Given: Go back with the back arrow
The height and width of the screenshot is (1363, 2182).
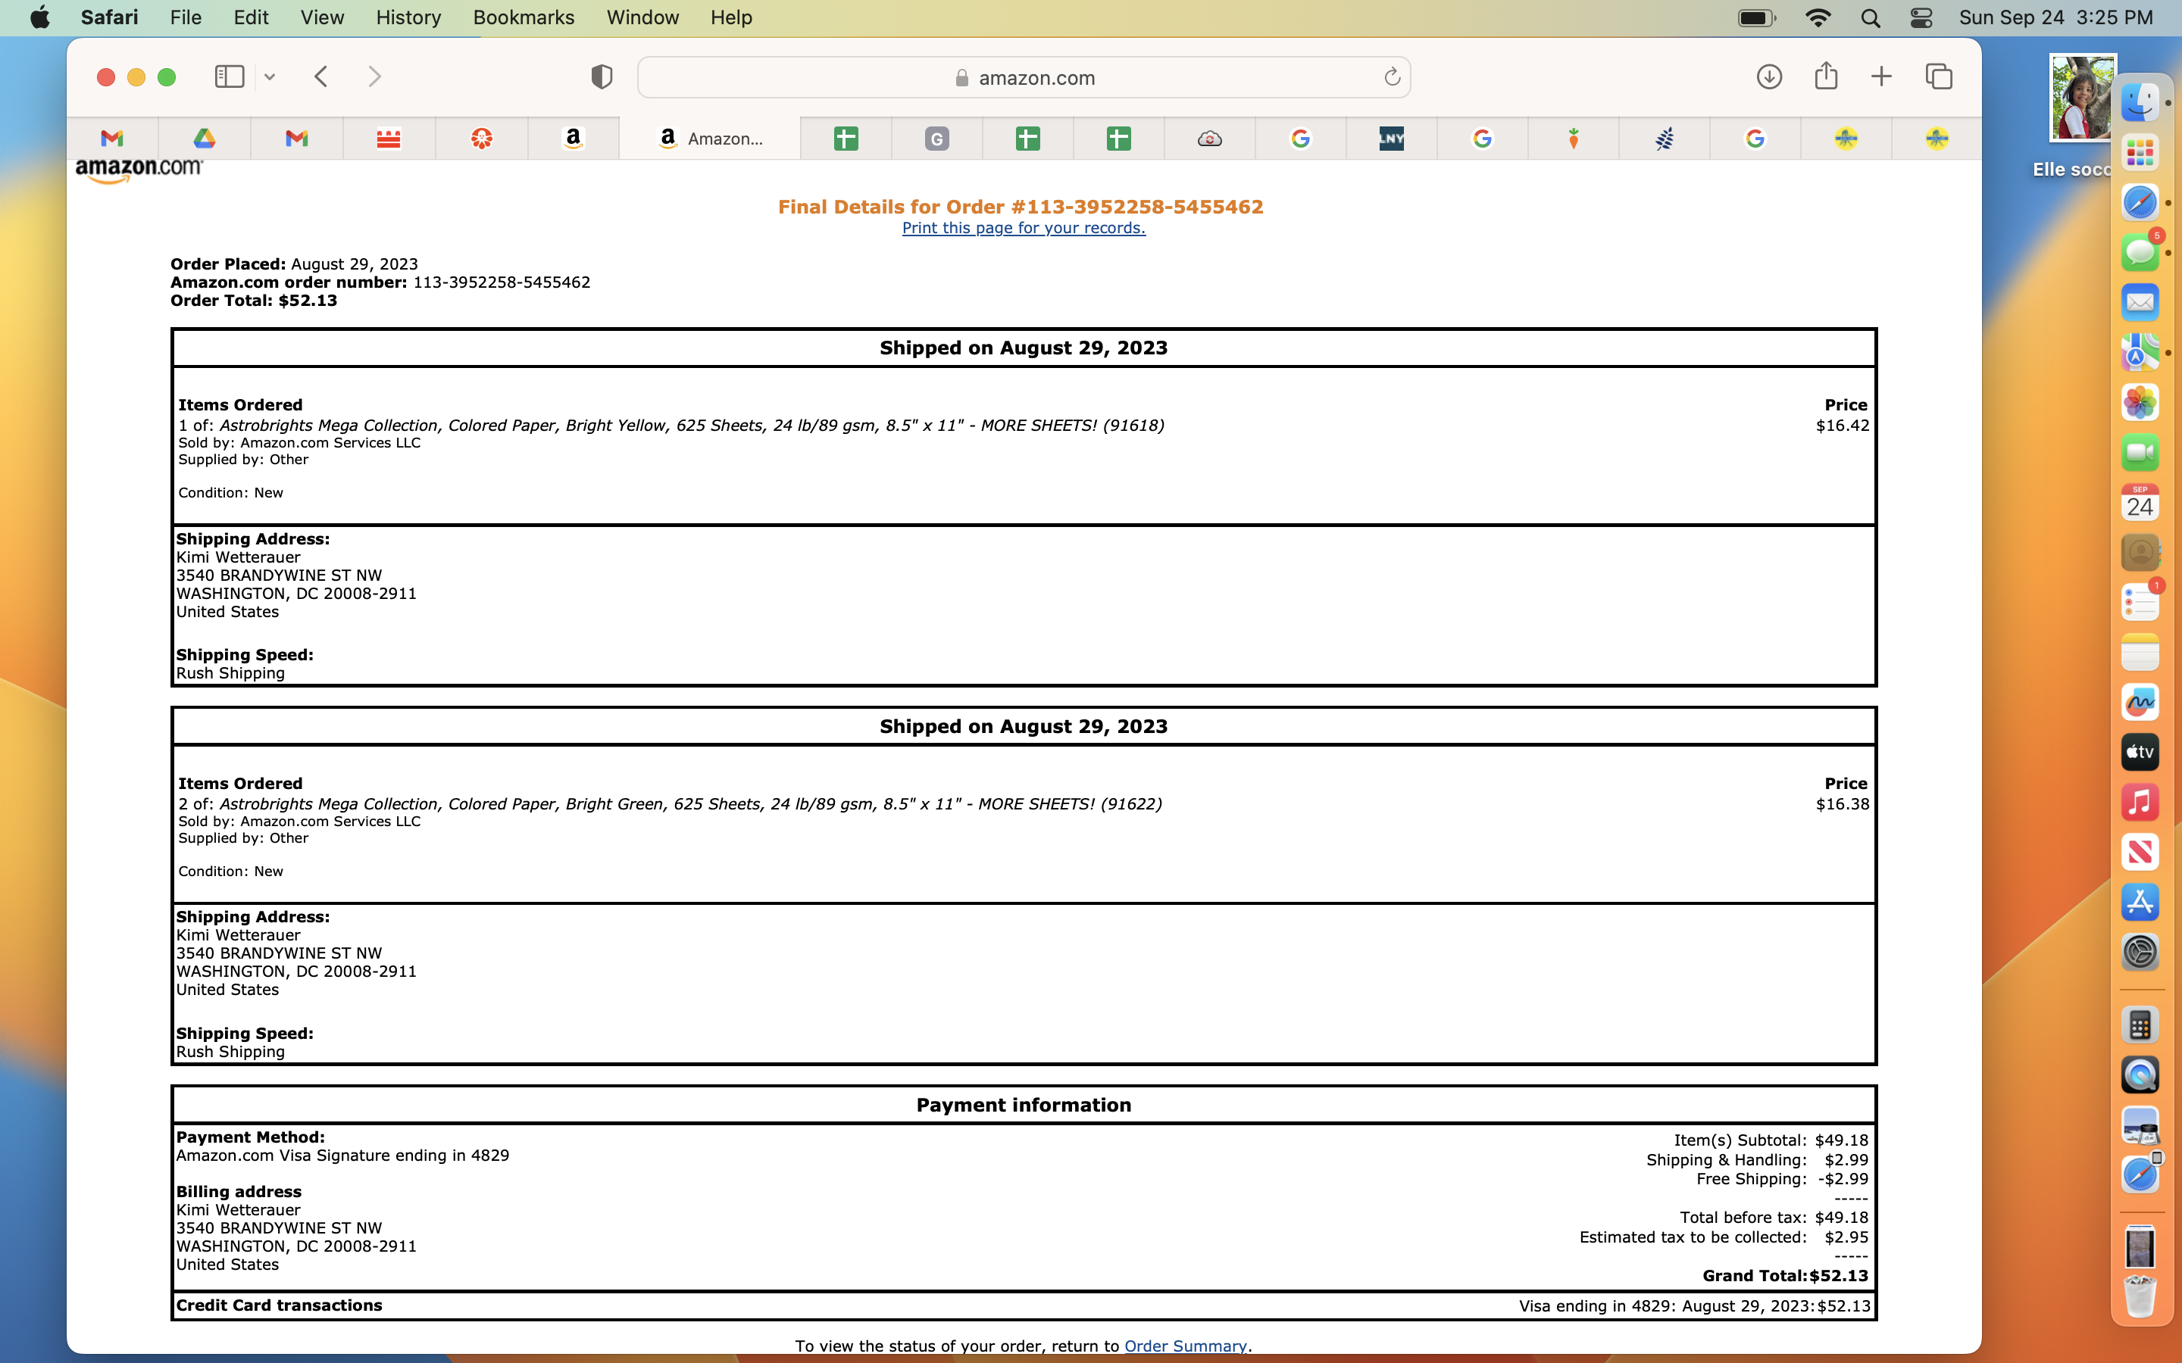Looking at the screenshot, I should tap(322, 76).
